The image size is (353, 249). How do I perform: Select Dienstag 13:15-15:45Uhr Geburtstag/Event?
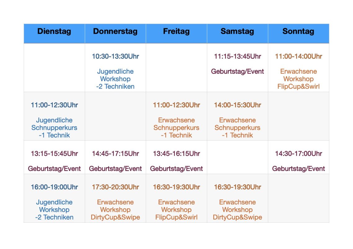54,157
